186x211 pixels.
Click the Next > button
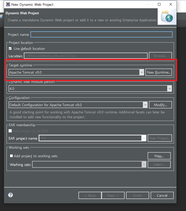tap(113, 195)
